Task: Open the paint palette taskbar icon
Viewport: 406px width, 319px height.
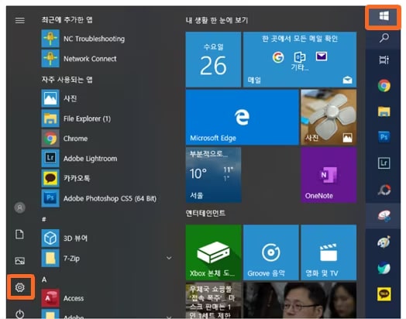Action: 384,242
